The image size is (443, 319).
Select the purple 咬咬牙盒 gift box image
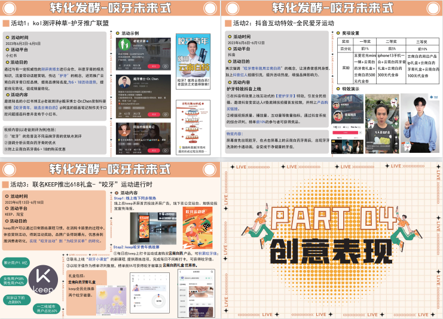click(112, 300)
